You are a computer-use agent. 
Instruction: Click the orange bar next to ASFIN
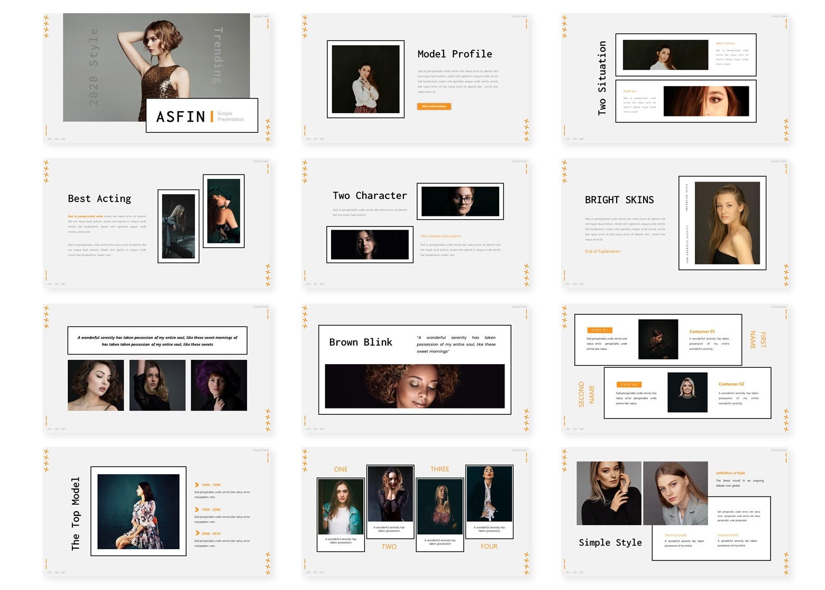tap(212, 116)
